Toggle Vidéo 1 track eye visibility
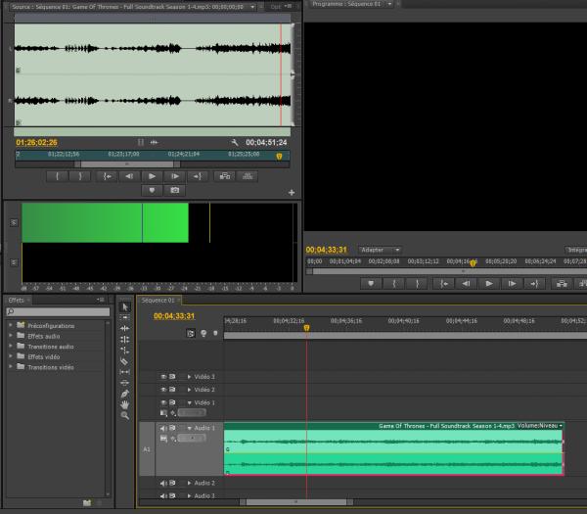Image resolution: width=587 pixels, height=514 pixels. pos(163,402)
